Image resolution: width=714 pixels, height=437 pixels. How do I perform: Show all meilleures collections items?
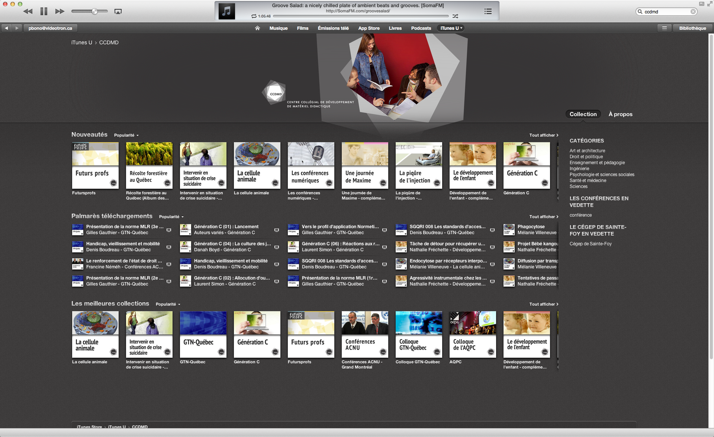click(544, 304)
